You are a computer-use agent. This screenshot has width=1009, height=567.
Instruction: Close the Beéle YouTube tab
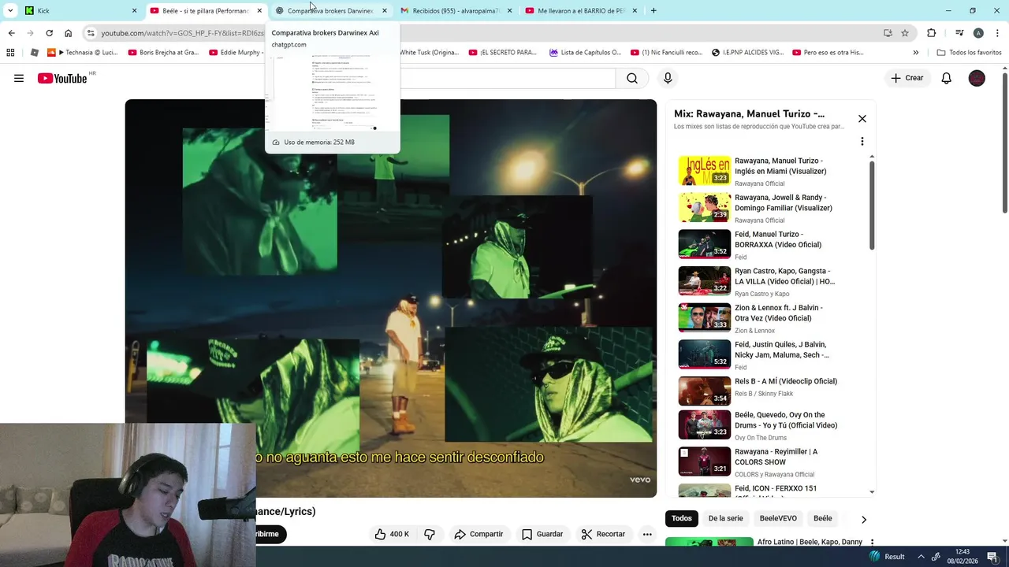(259, 10)
